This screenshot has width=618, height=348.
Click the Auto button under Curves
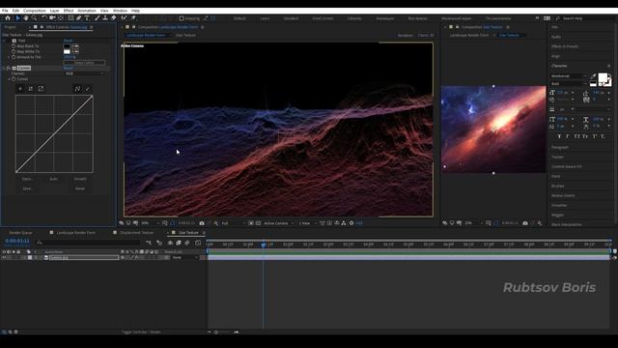pyautogui.click(x=54, y=179)
